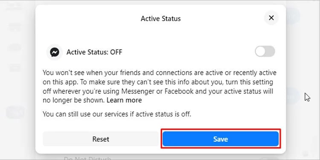Click the faint blurred icon below dialog's right corner
The image size is (320, 160).
coord(305,154)
